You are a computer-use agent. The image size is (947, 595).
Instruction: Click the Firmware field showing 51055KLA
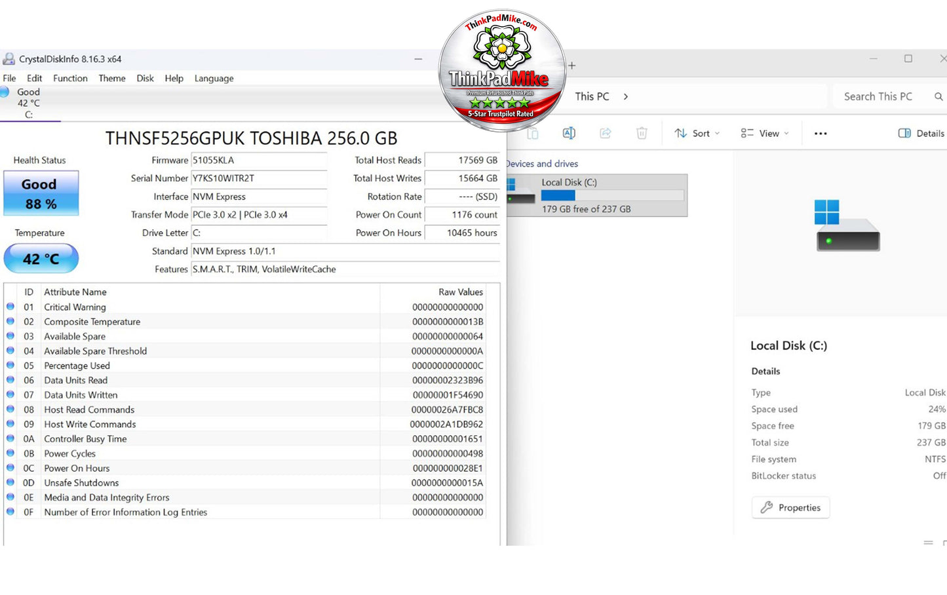(259, 160)
